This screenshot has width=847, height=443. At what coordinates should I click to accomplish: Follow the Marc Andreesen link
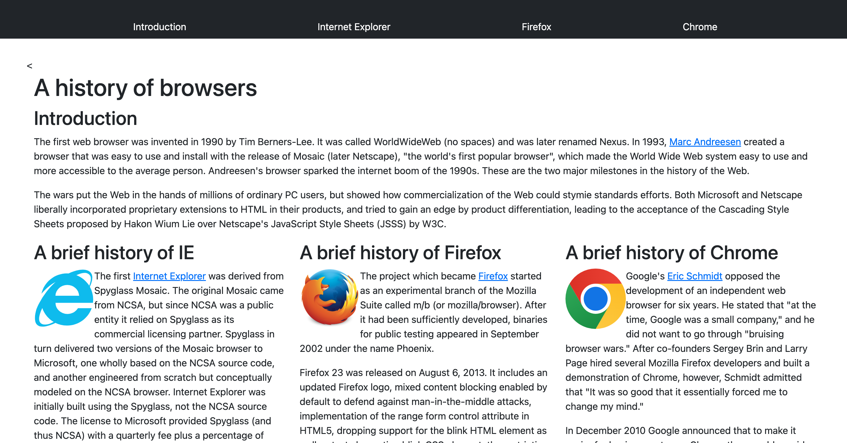[x=705, y=142]
